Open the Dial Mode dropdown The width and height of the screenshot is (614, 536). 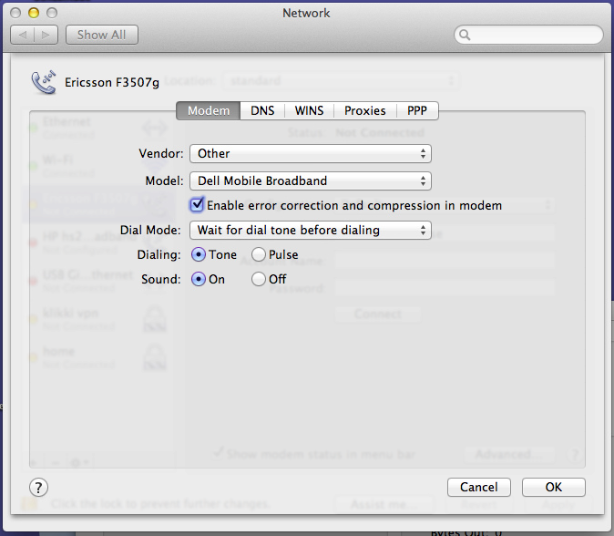click(x=311, y=231)
